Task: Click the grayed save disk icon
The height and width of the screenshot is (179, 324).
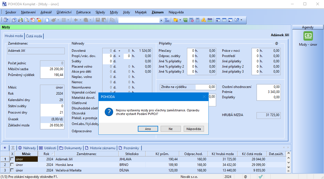Action: pos(98,20)
